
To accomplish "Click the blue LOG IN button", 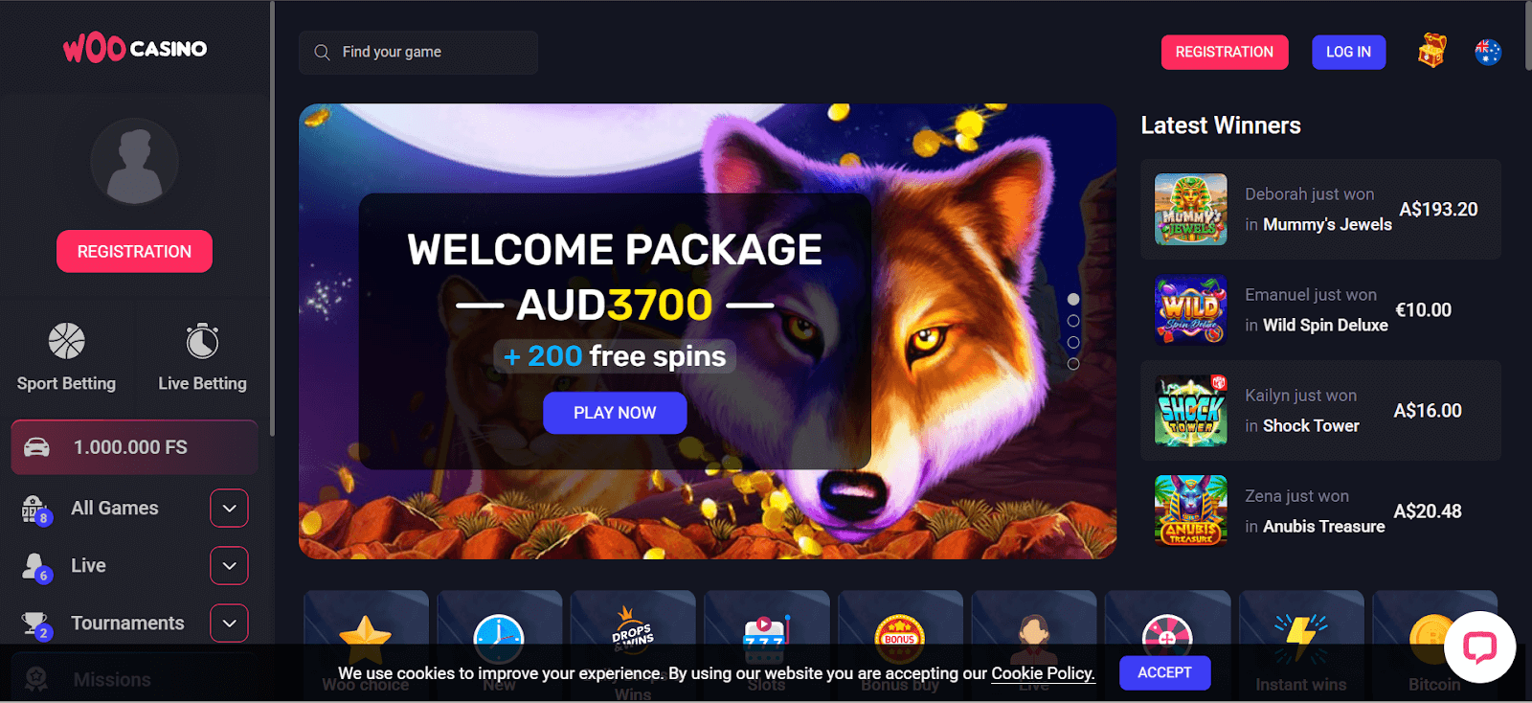I will pos(1348,52).
